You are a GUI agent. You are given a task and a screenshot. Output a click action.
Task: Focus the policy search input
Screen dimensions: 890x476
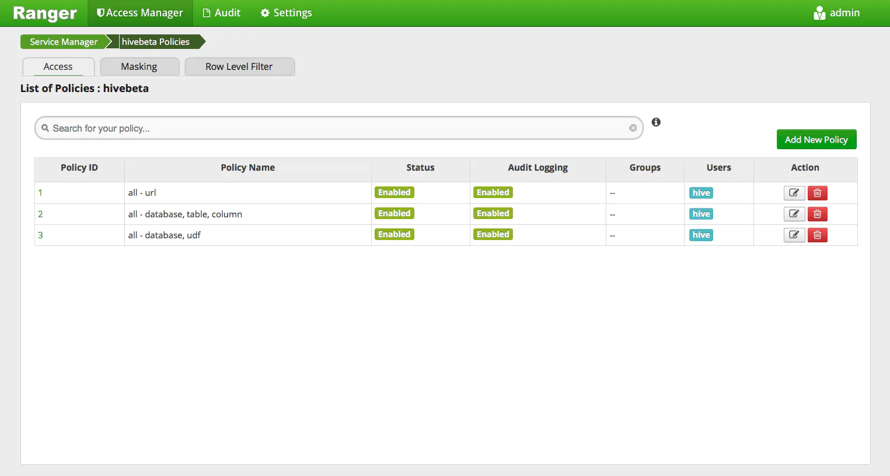338,128
